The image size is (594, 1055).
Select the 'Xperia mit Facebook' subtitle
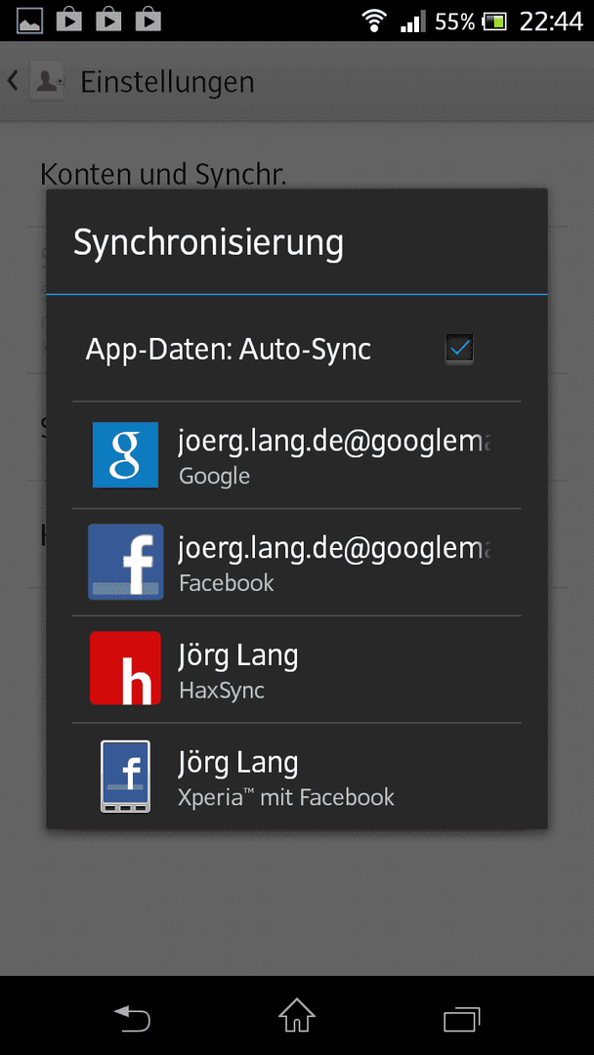(x=286, y=797)
